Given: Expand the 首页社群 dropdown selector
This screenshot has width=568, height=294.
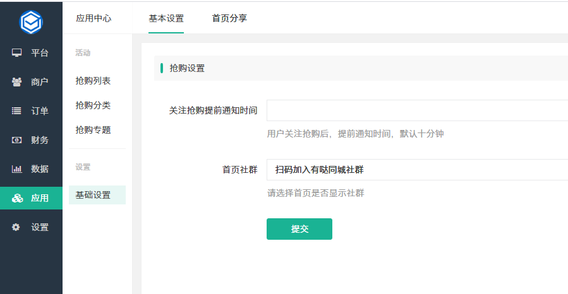Looking at the screenshot, I should coord(417,170).
